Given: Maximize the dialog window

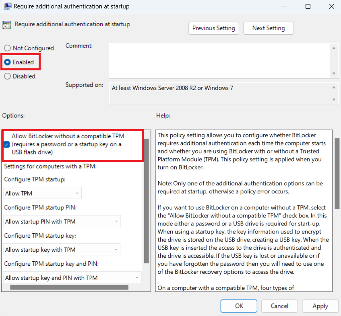Looking at the screenshot, I should point(308,6).
